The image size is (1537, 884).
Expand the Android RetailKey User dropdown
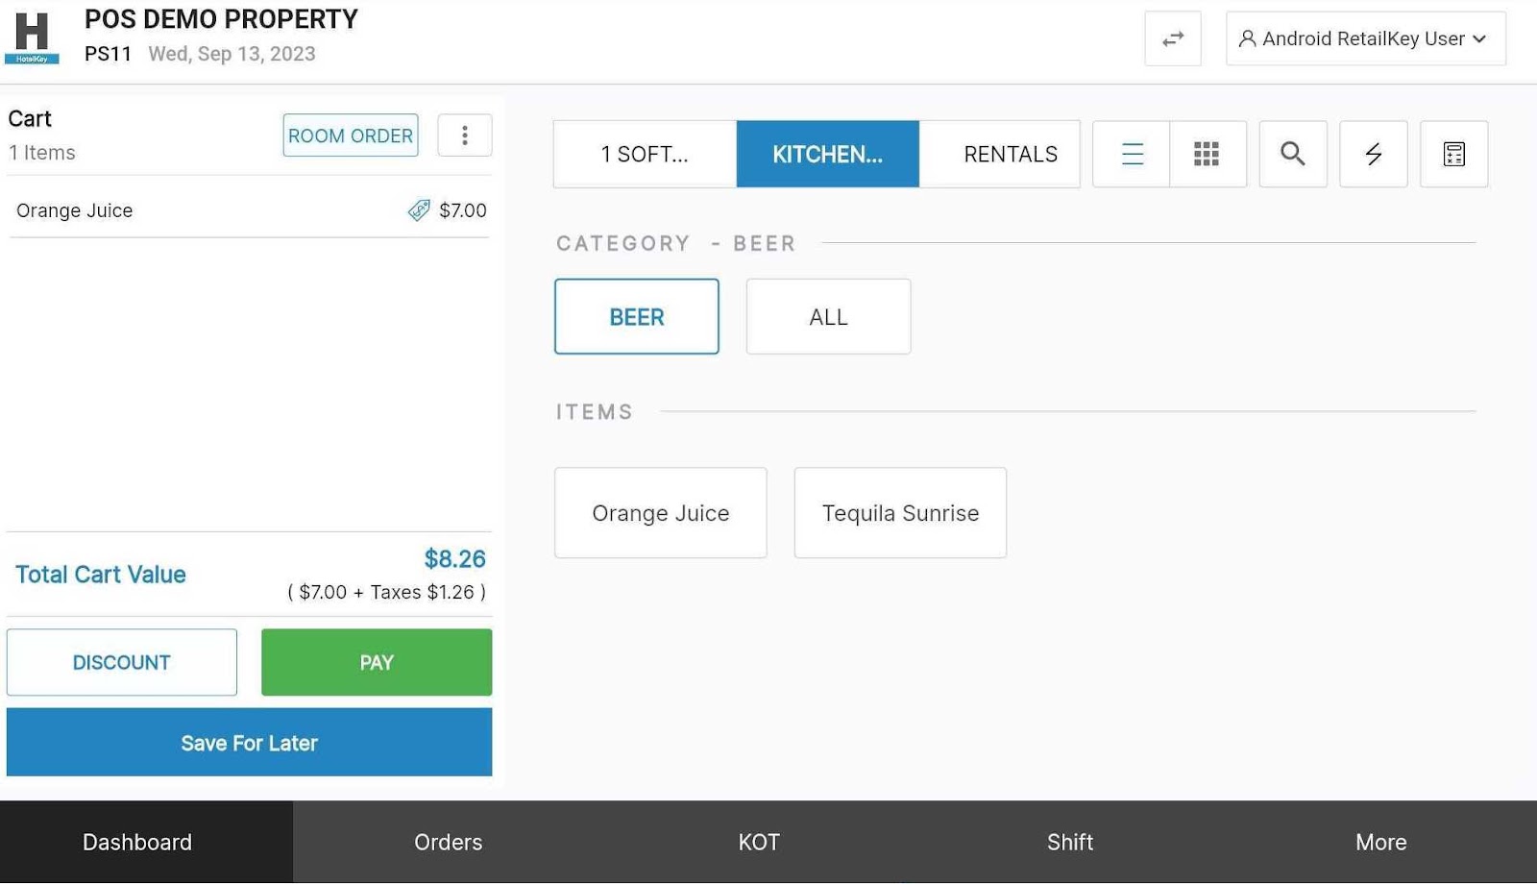[x=1365, y=39]
